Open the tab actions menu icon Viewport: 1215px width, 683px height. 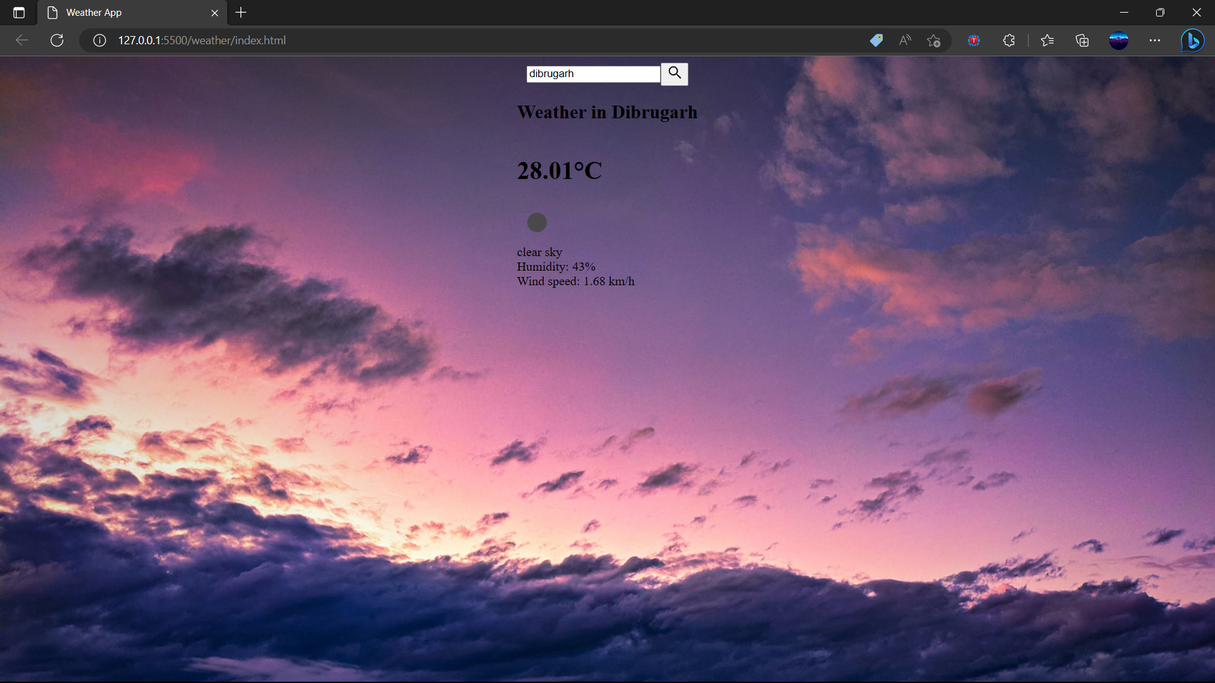coord(19,13)
